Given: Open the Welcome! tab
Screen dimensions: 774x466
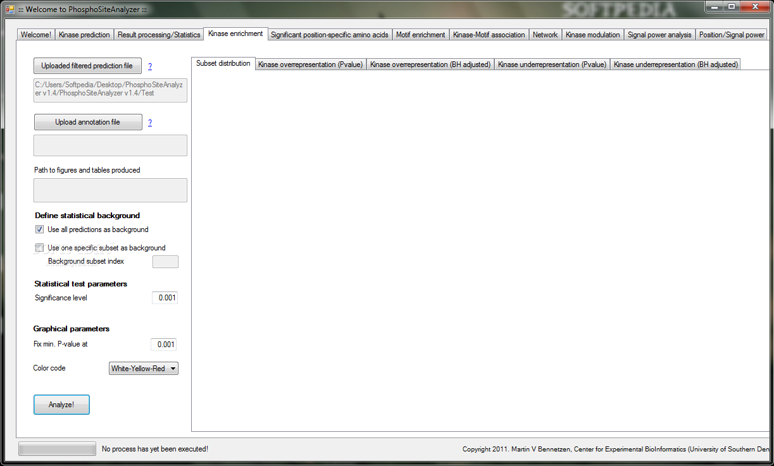Looking at the screenshot, I should pyautogui.click(x=36, y=35).
